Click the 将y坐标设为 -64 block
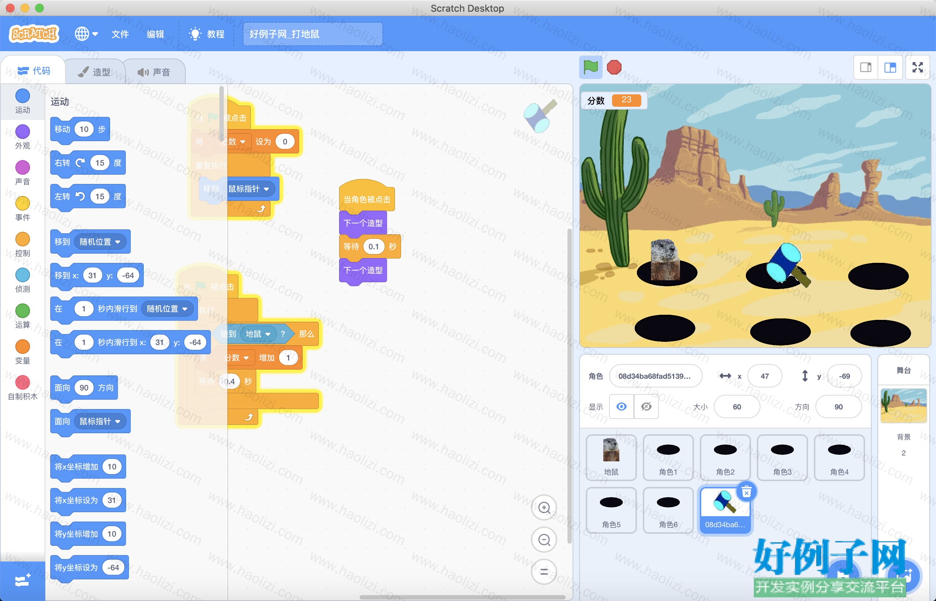This screenshot has width=936, height=601. point(89,567)
